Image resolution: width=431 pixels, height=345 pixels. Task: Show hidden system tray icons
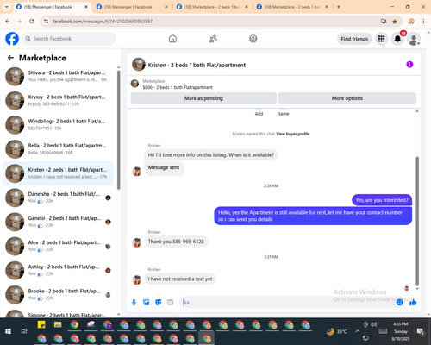click(357, 331)
